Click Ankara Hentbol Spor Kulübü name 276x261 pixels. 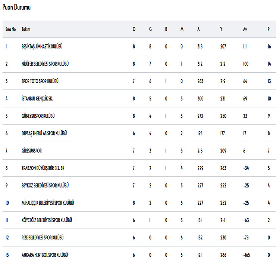click(x=44, y=255)
